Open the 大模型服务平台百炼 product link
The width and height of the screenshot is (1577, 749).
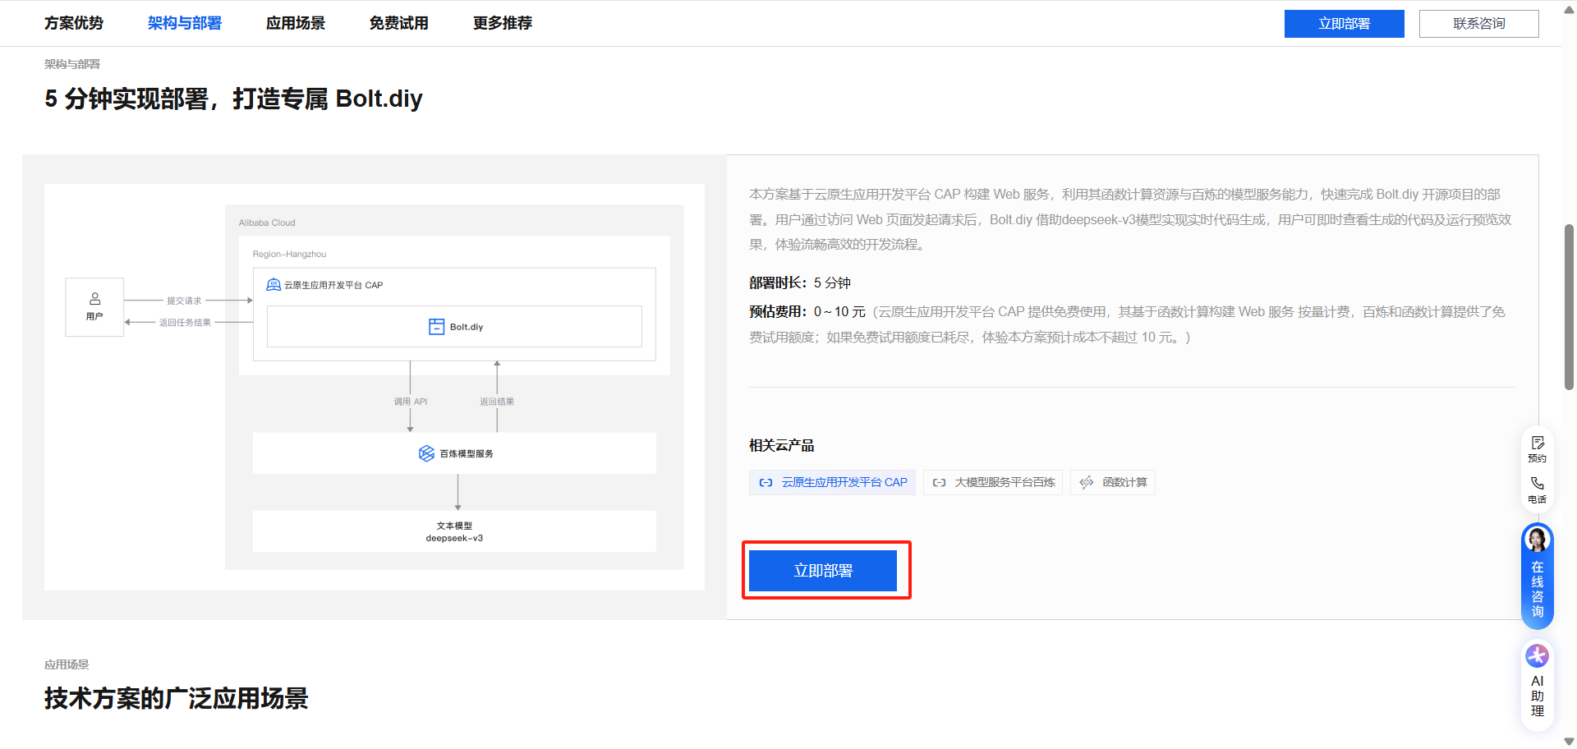tap(993, 482)
